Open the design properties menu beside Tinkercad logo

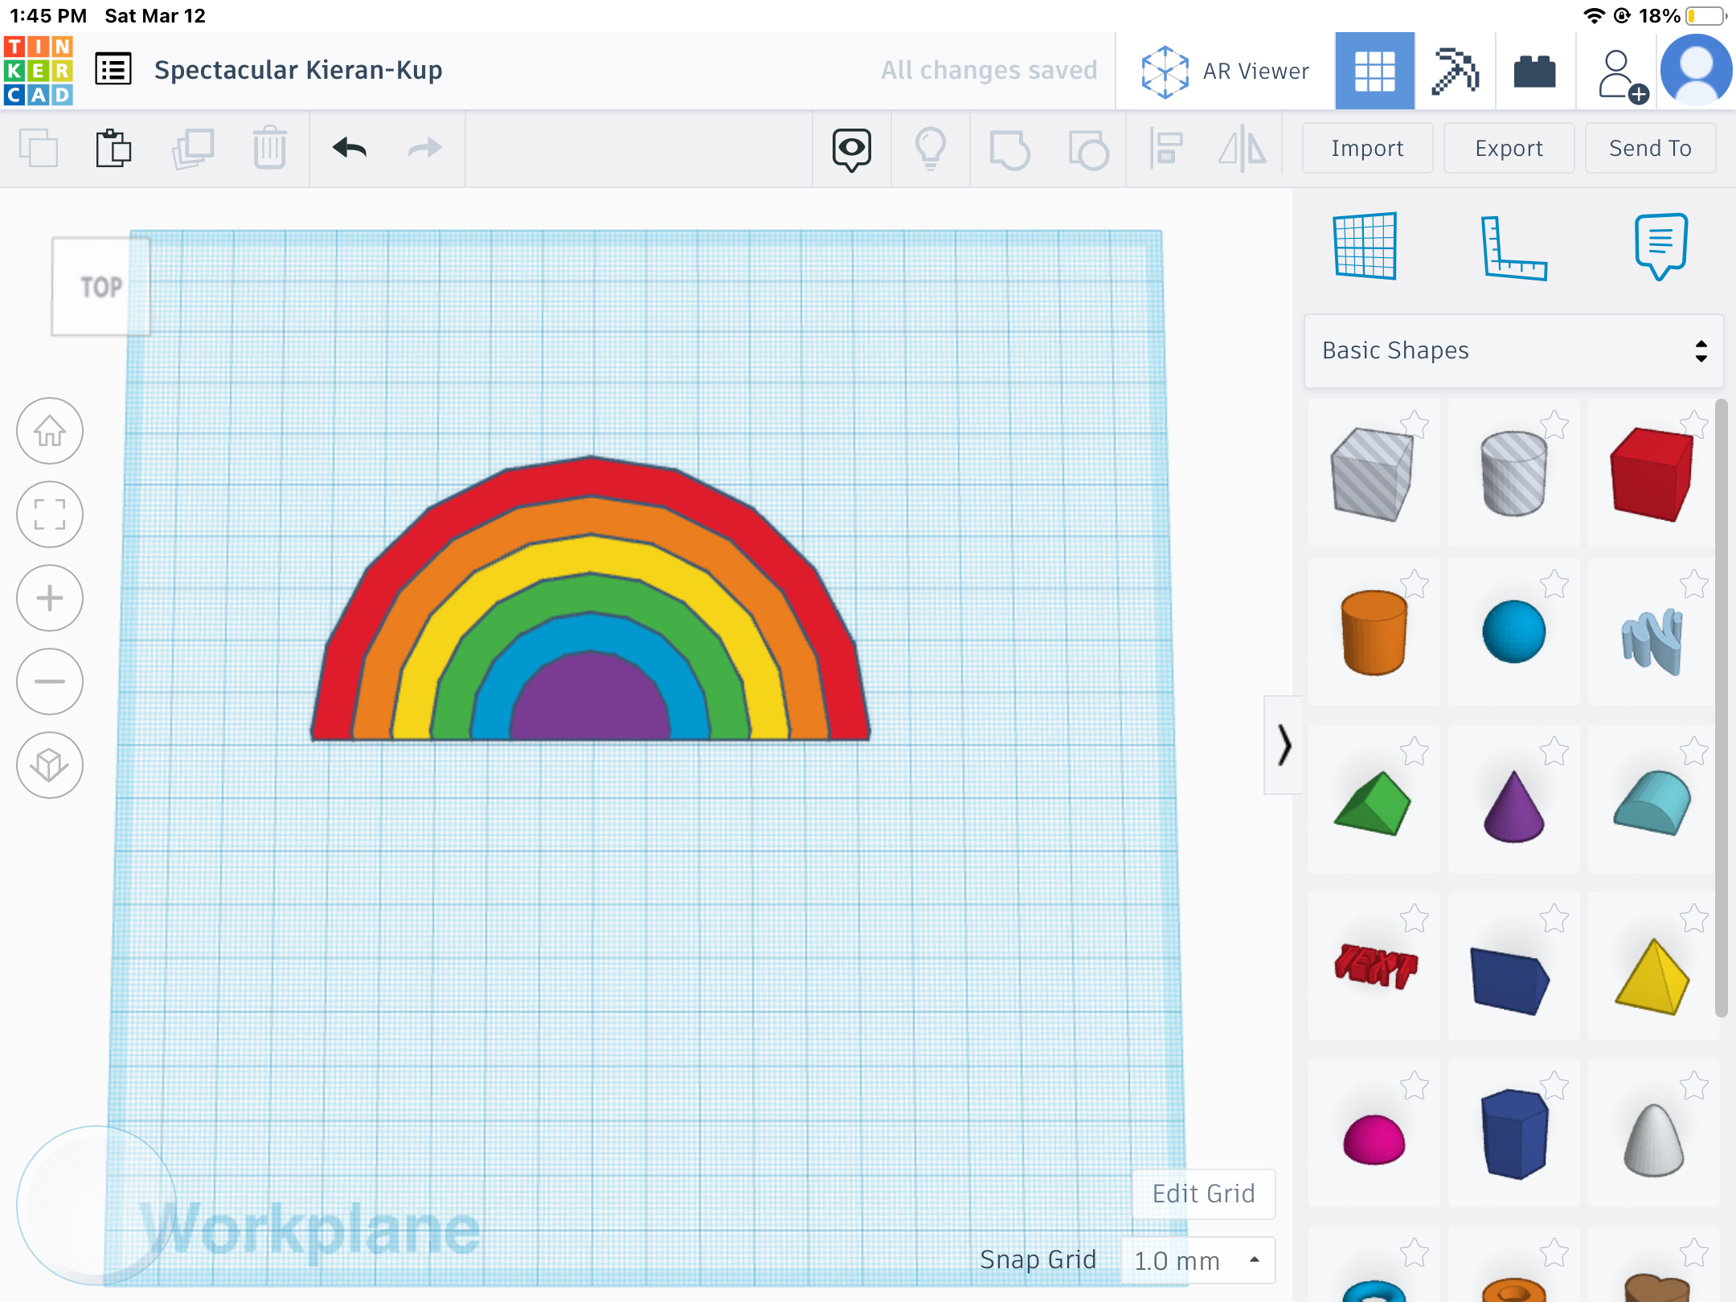click(114, 70)
